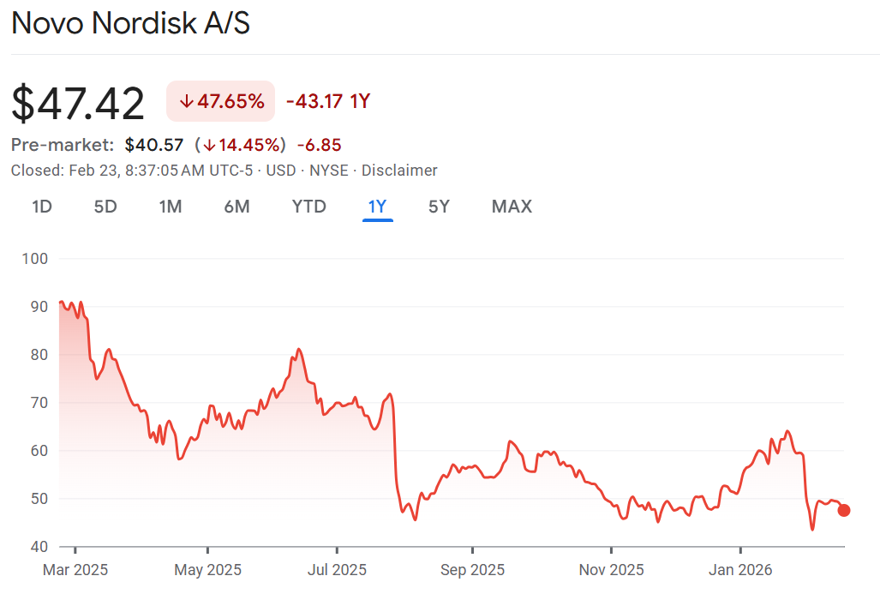Select the 5Y range tab
Image resolution: width=880 pixels, height=594 pixels.
[439, 207]
